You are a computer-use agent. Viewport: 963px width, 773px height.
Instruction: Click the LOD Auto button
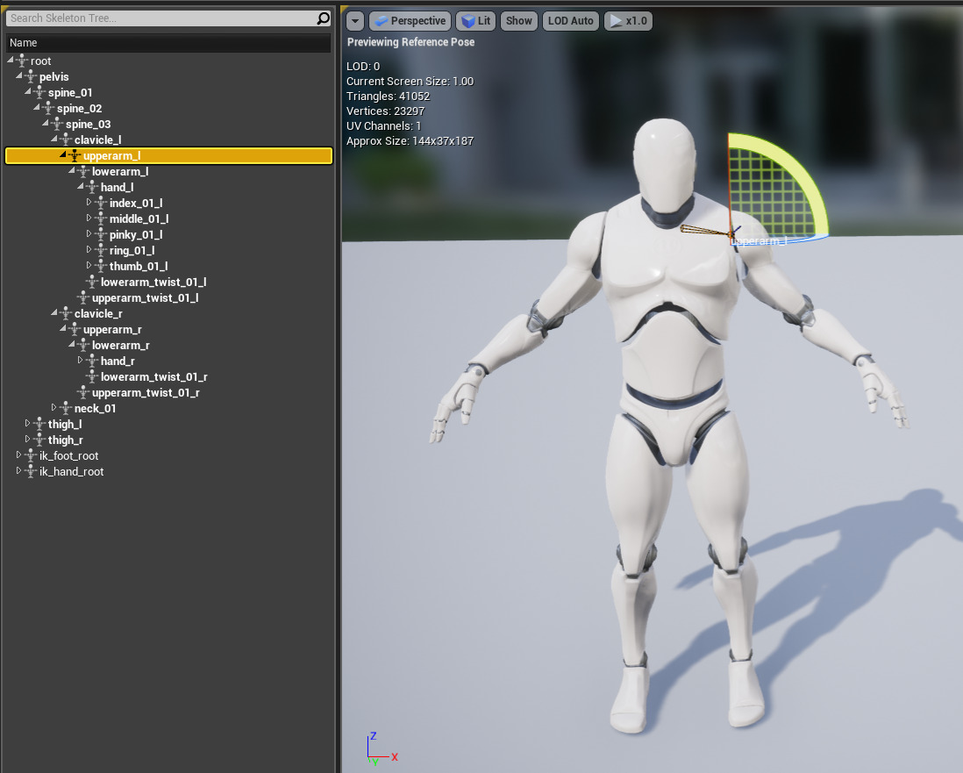[x=570, y=21]
